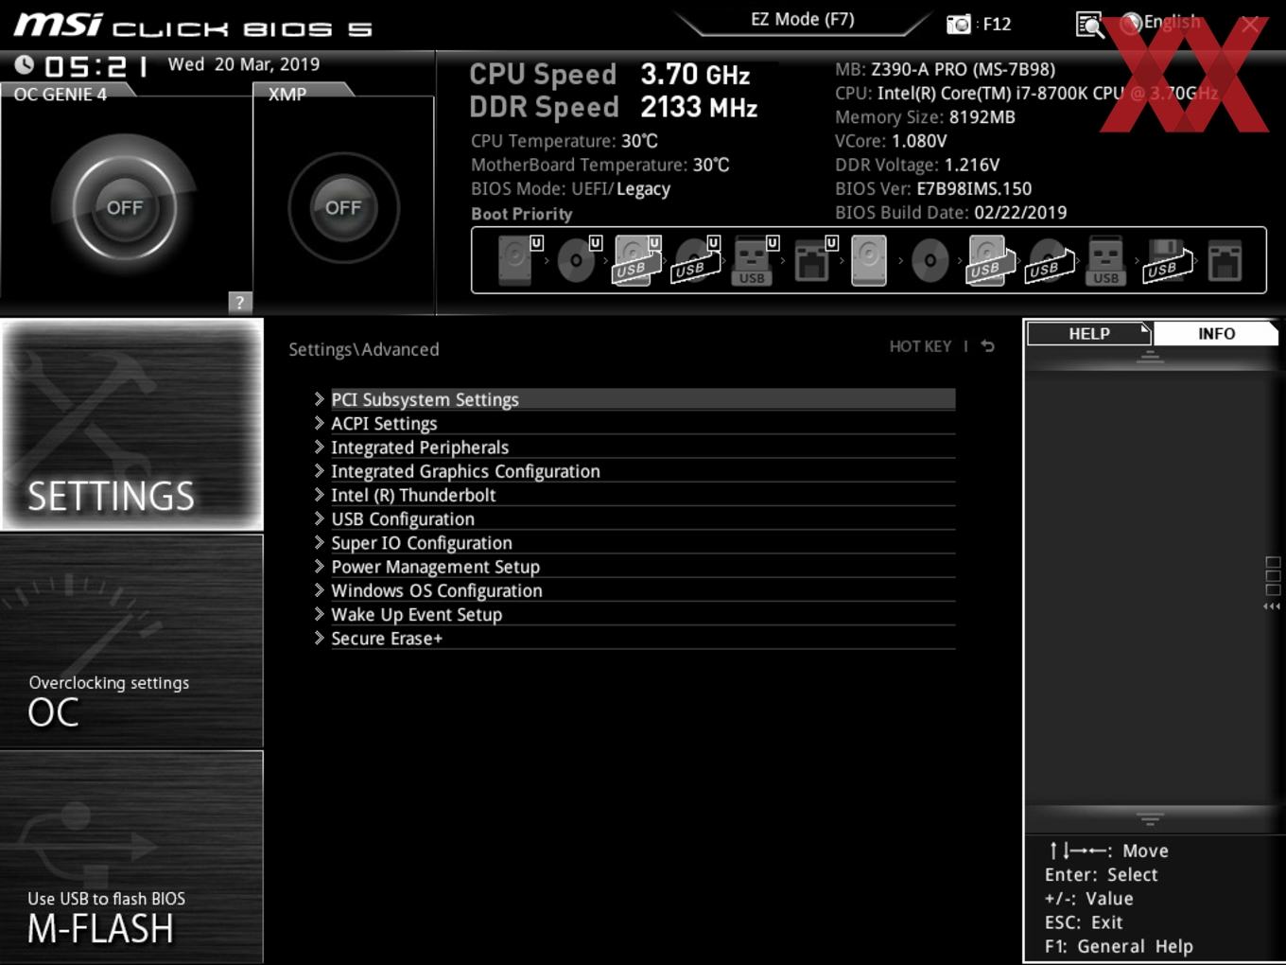This screenshot has height=965, width=1286.
Task: Toggle the XMP OFF knob
Action: (x=343, y=207)
